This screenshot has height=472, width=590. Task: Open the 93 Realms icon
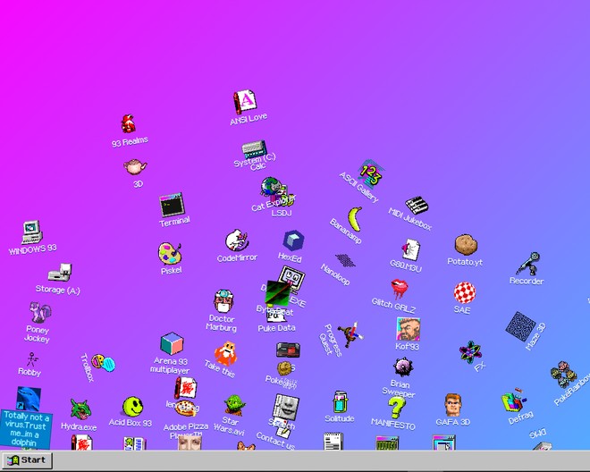click(129, 124)
